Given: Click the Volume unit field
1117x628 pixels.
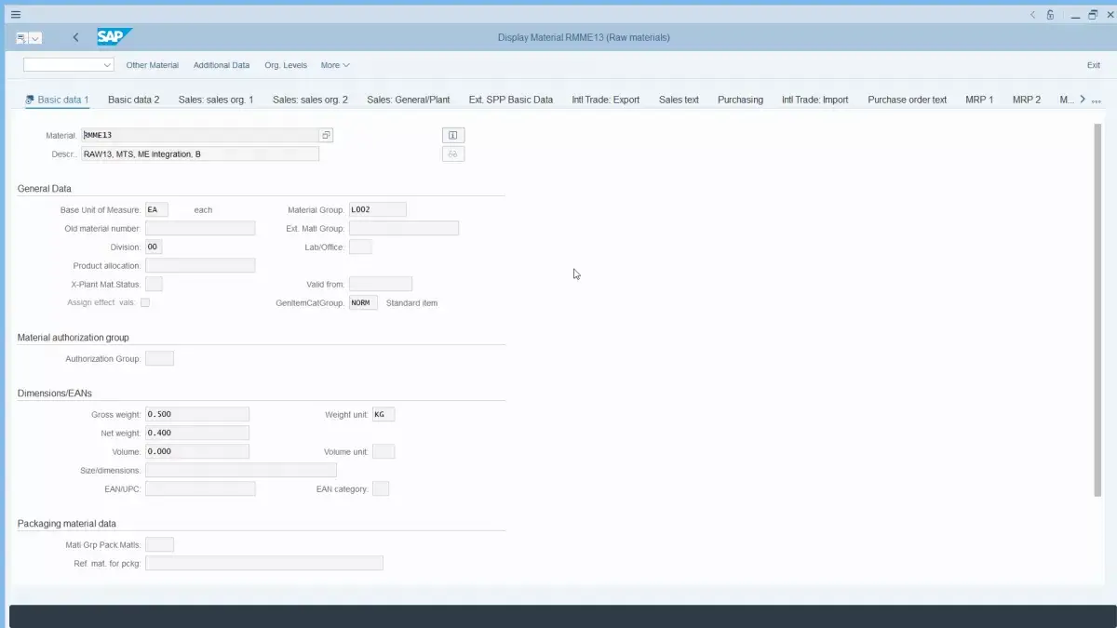Looking at the screenshot, I should [384, 451].
